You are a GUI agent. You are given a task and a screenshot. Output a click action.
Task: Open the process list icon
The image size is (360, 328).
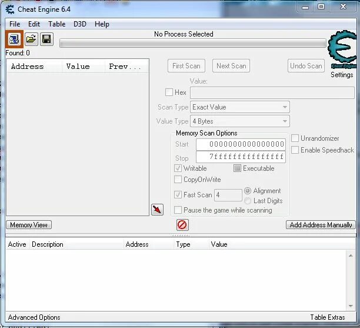click(x=14, y=39)
